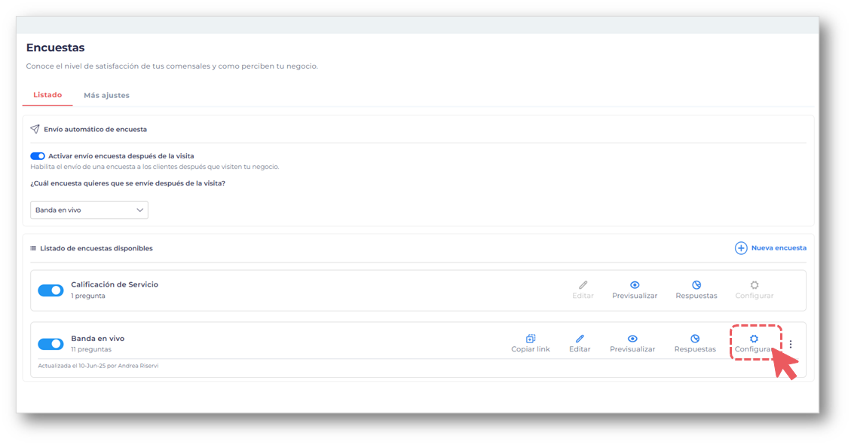
Task: Open Configurar gear for Banda en vivo
Action: coord(754,339)
